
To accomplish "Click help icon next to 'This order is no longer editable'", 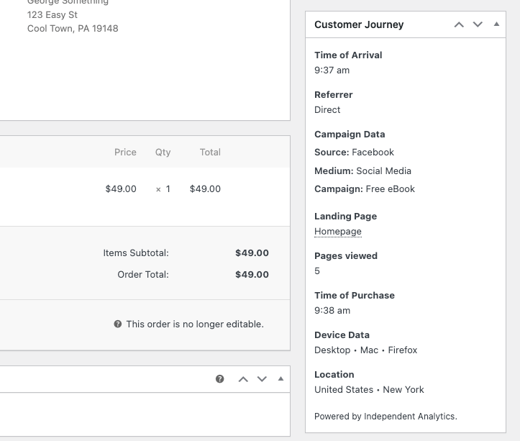I will pos(118,324).
